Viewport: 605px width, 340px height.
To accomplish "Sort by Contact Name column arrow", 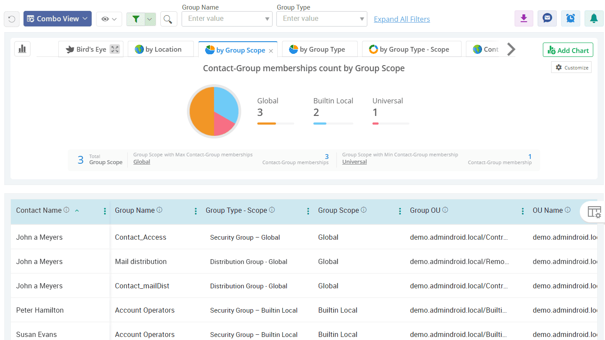I will (x=77, y=211).
